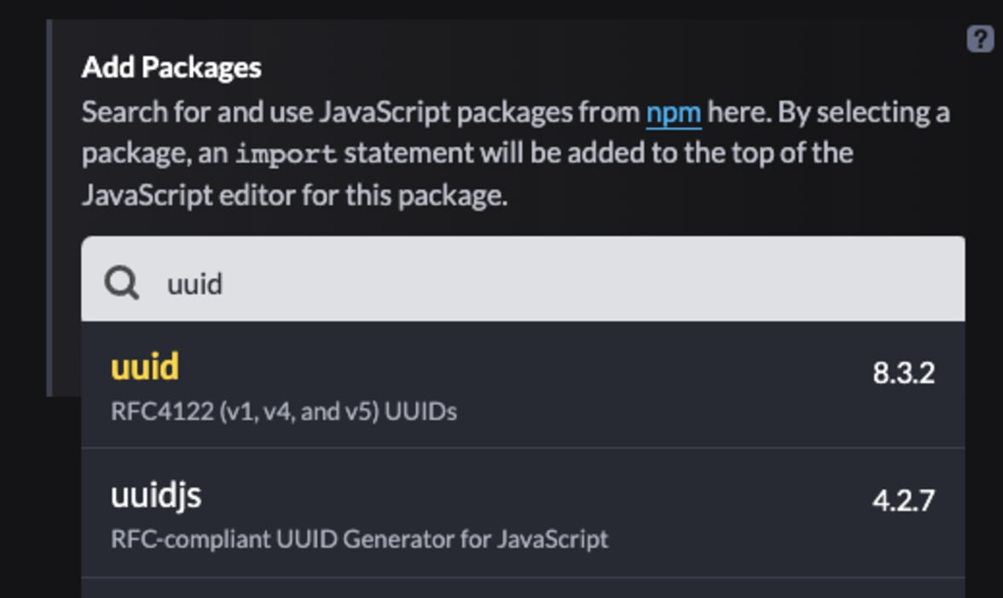Click version 4.2.7 of uuidjs

pyautogui.click(x=903, y=501)
